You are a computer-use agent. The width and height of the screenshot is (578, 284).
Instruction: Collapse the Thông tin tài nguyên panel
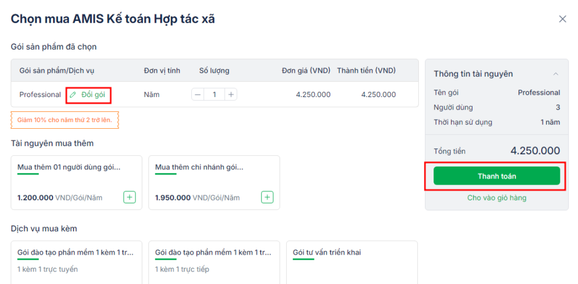(556, 74)
